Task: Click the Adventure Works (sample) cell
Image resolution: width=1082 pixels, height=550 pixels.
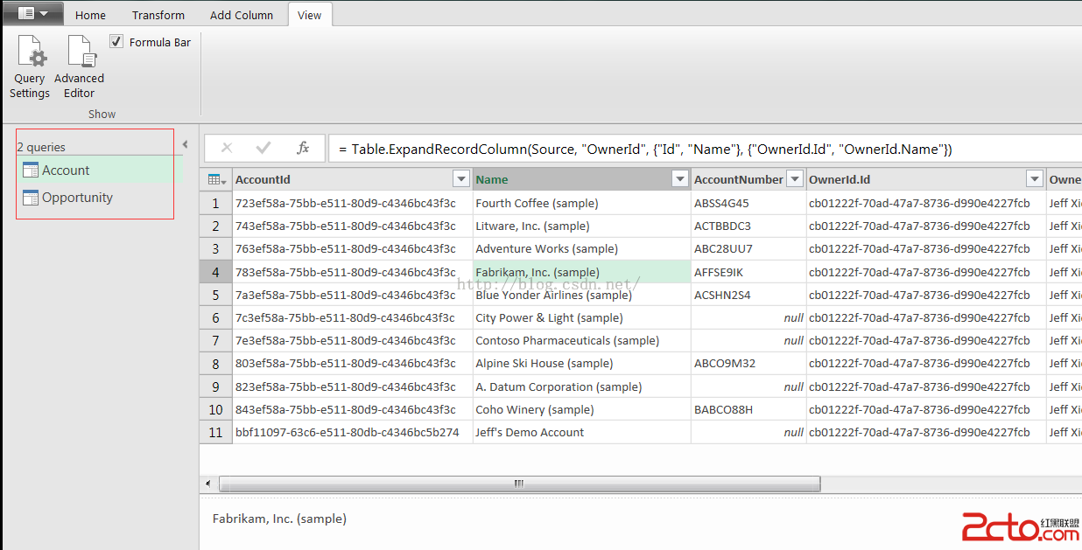Action: [x=582, y=248]
